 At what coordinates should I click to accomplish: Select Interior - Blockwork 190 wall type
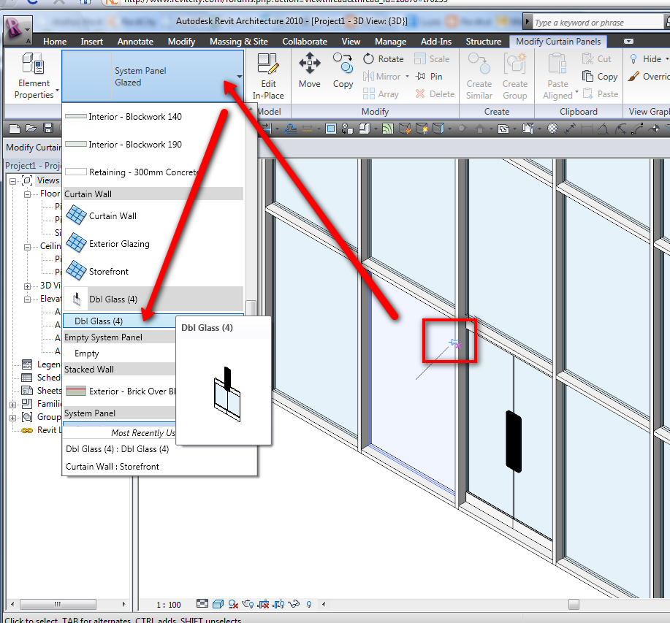click(x=153, y=145)
